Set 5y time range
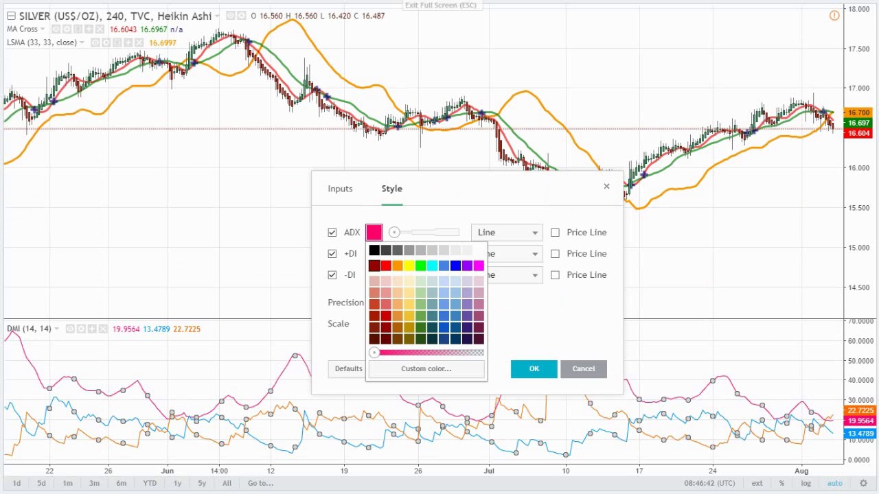This screenshot has height=494, width=879. pyautogui.click(x=202, y=483)
